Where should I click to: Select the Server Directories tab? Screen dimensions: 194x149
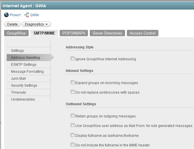(107, 33)
